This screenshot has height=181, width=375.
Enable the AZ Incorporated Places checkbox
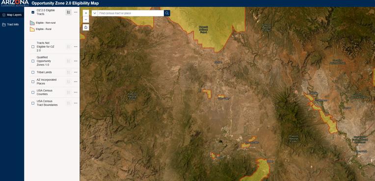33,82
